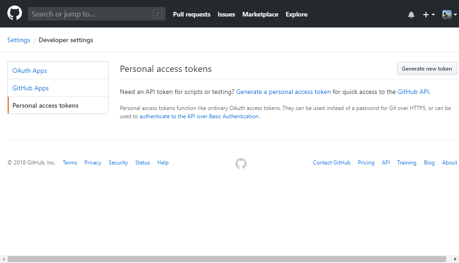Click the footer GitHub mark logo
The height and width of the screenshot is (263, 459).
click(x=241, y=164)
